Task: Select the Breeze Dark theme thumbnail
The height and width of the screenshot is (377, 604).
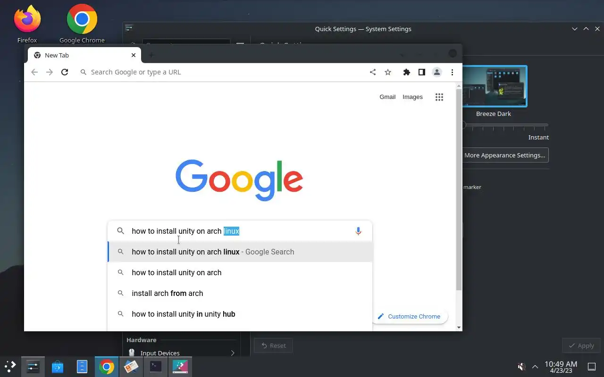Action: click(494, 86)
